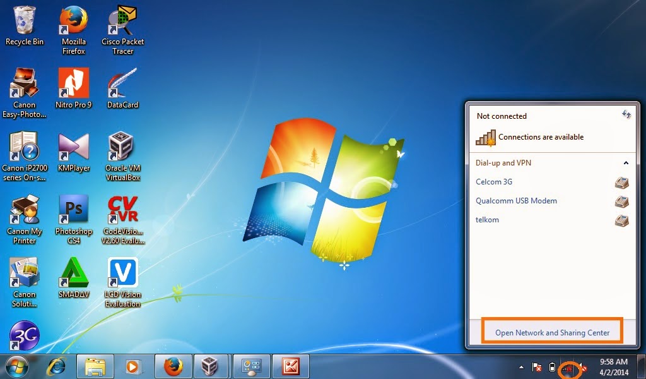
Task: Select Canon iP2700 series manual shortcut
Action: click(25, 157)
